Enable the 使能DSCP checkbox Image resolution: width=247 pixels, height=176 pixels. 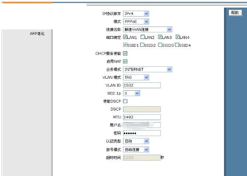pyautogui.click(x=125, y=101)
